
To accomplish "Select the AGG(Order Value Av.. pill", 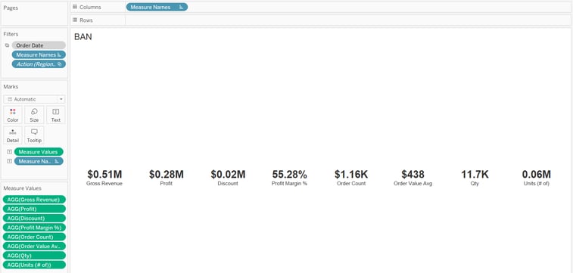I will tap(34, 246).
